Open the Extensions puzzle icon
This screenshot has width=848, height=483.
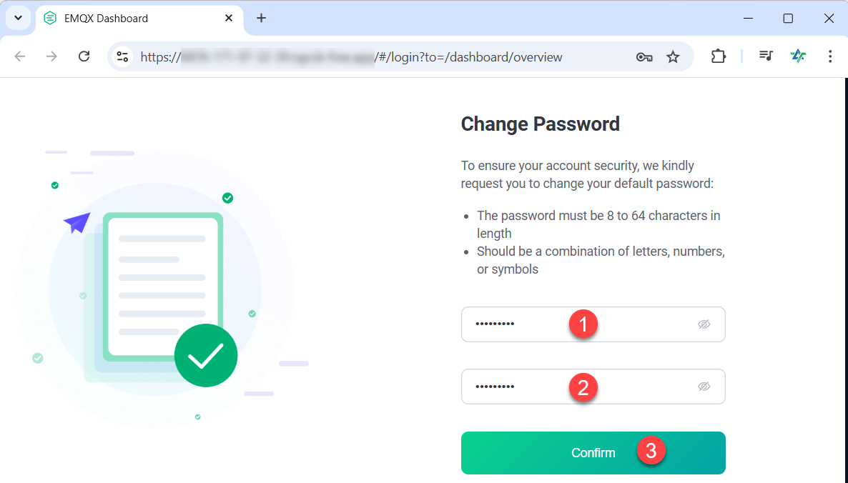718,56
